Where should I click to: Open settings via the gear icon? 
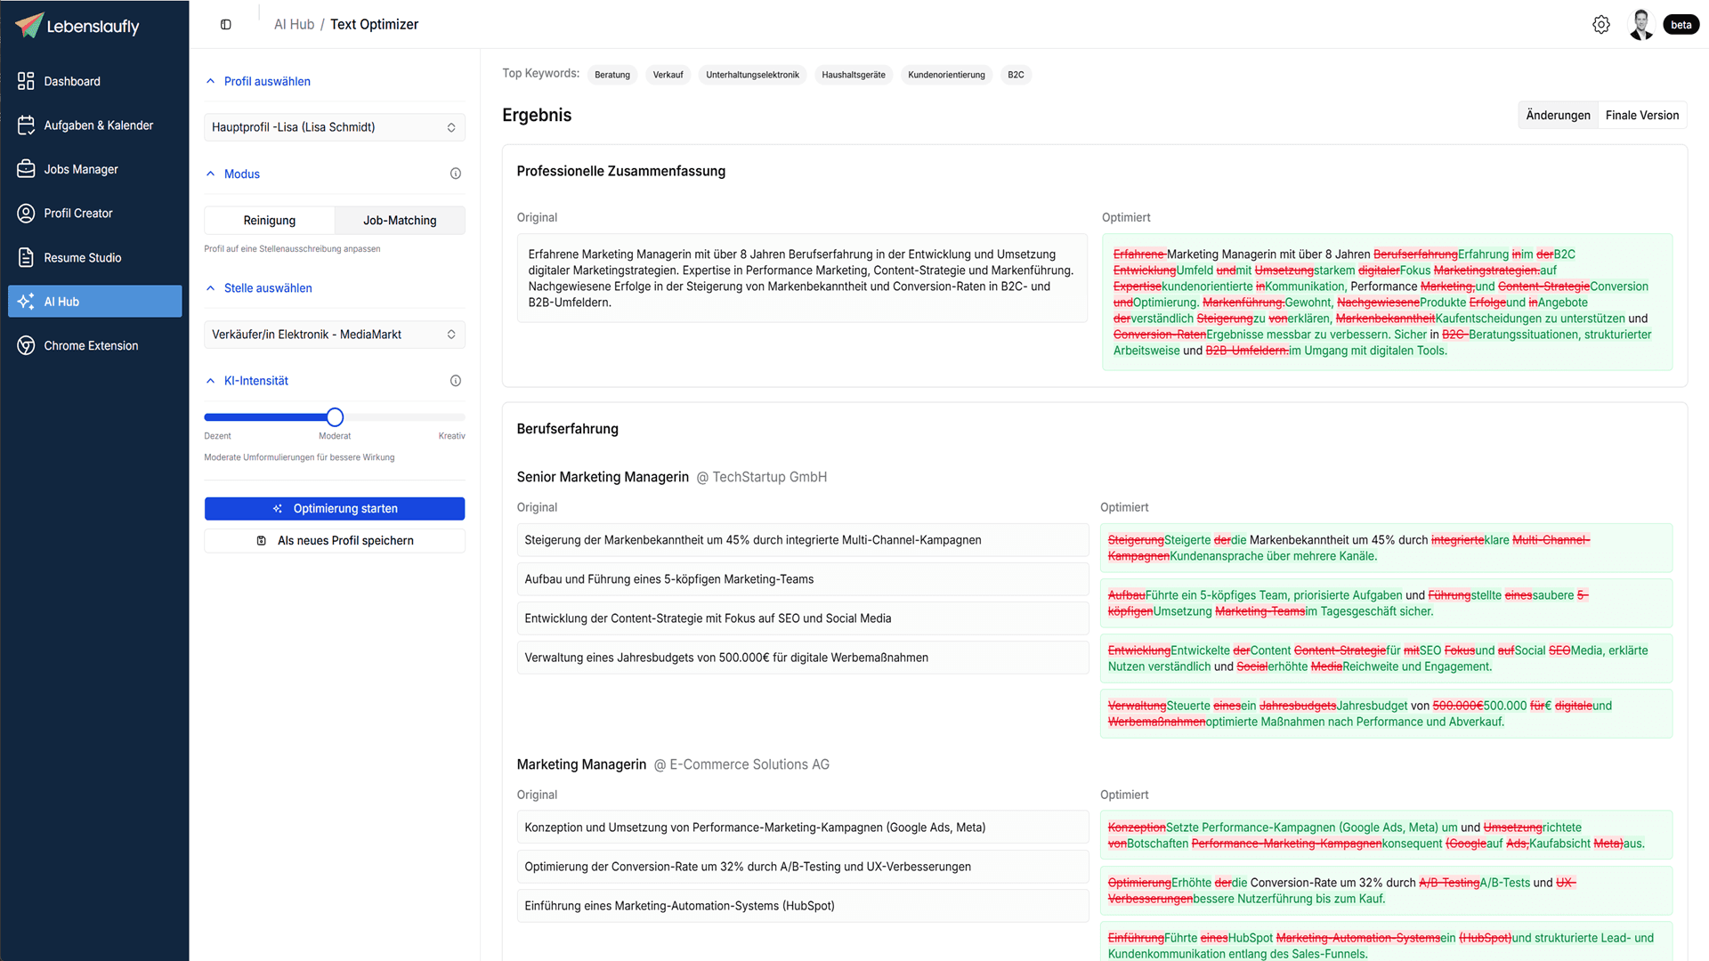pos(1600,25)
